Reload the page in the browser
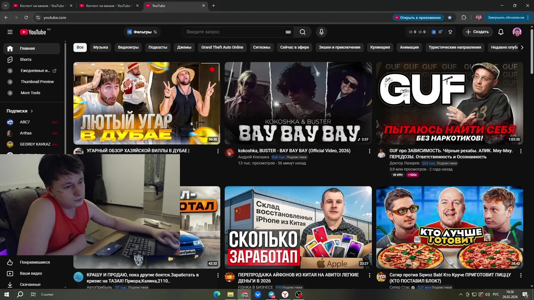Image resolution: width=534 pixels, height=300 pixels. pyautogui.click(x=26, y=17)
